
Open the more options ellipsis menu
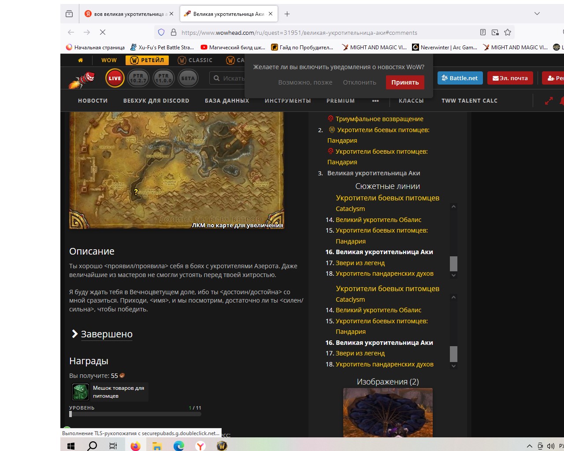point(375,101)
